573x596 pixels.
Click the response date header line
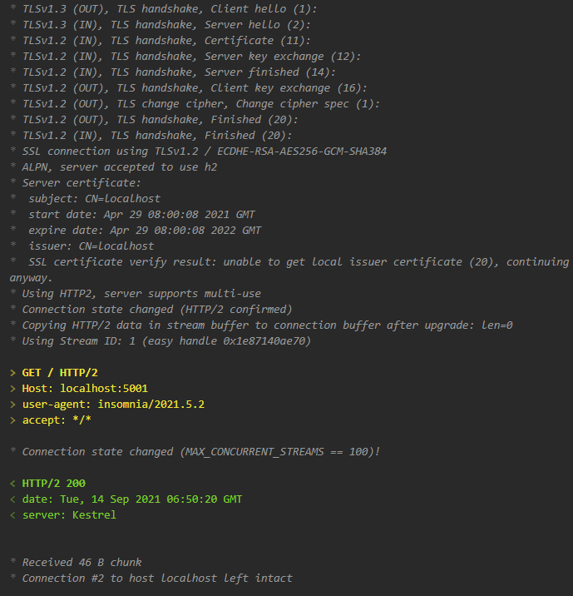[x=132, y=499]
